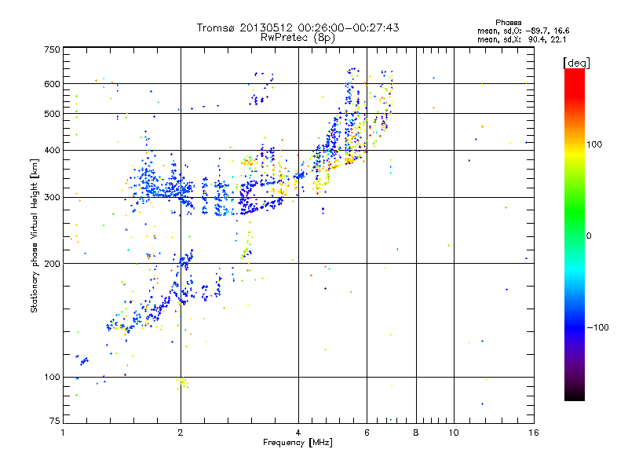Click the x-axis label '6'
The height and width of the screenshot is (471, 628).
[x=367, y=433]
